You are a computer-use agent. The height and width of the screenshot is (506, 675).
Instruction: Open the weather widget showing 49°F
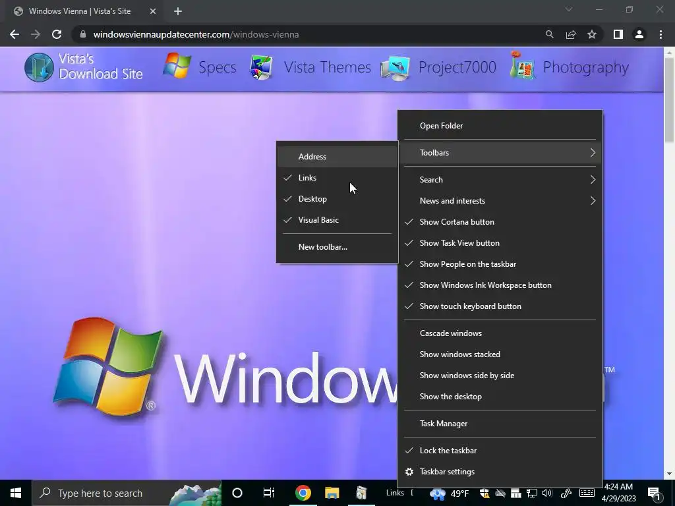click(x=450, y=493)
